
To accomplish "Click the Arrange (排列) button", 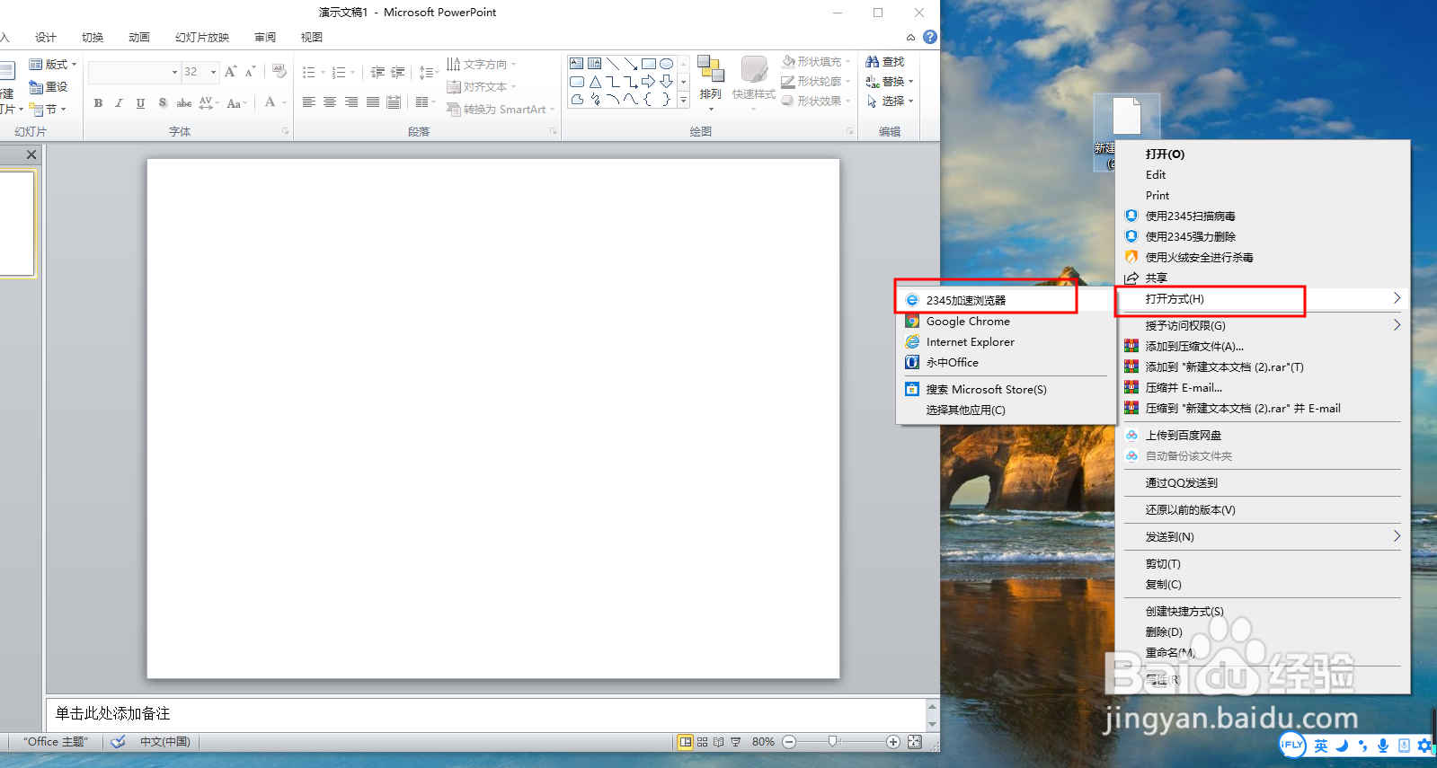I will point(710,83).
